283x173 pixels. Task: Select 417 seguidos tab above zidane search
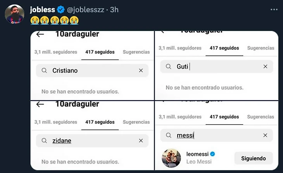click(100, 122)
